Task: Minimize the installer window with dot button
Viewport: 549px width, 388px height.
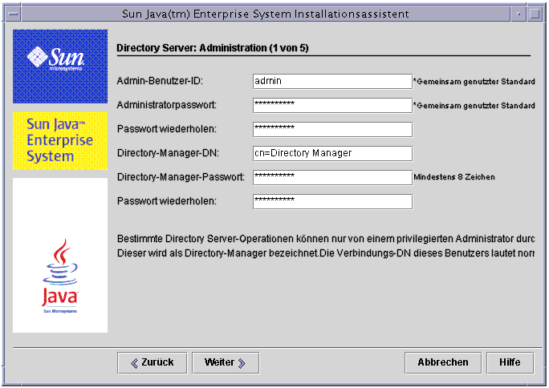Action: (x=518, y=14)
